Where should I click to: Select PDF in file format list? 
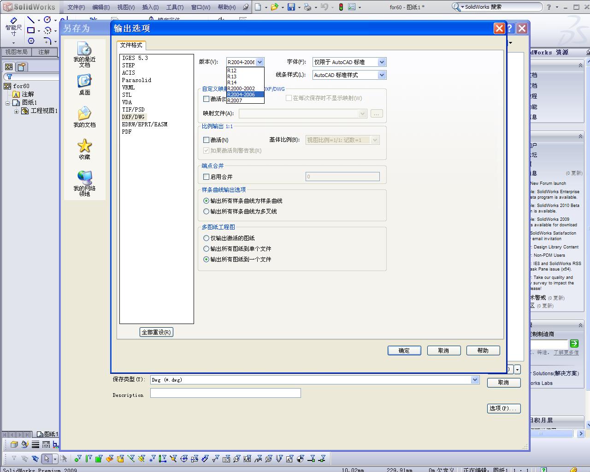[x=127, y=132]
